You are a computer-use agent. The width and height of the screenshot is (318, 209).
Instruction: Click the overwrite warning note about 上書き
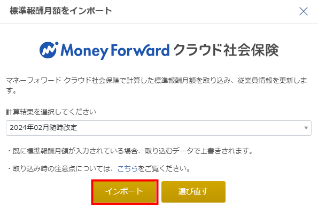pyautogui.click(x=130, y=151)
